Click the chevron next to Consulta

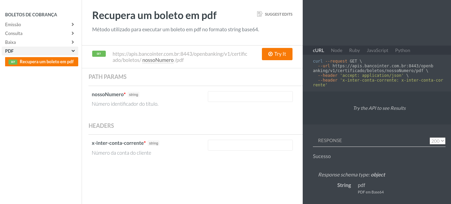point(72,33)
